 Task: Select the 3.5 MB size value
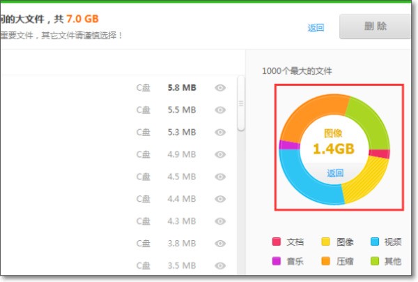click(x=182, y=266)
